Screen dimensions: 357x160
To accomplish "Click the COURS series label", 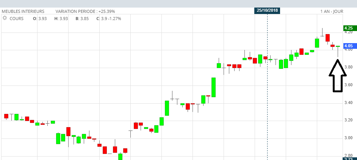I will point(16,19).
